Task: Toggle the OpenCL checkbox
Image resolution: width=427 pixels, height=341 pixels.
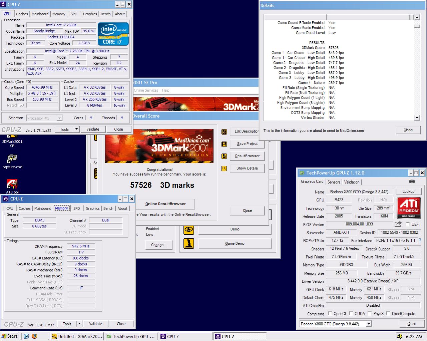Action: pos(330,313)
